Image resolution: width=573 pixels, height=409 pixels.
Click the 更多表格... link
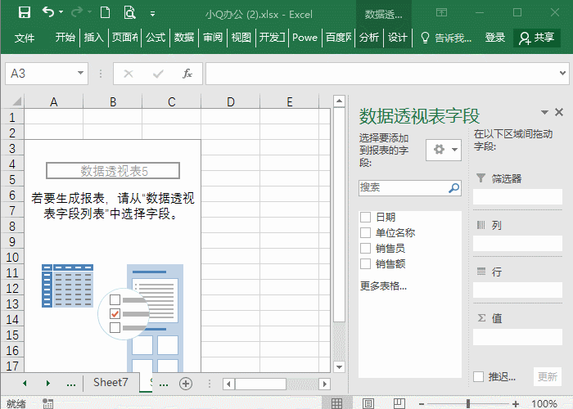[x=383, y=285]
